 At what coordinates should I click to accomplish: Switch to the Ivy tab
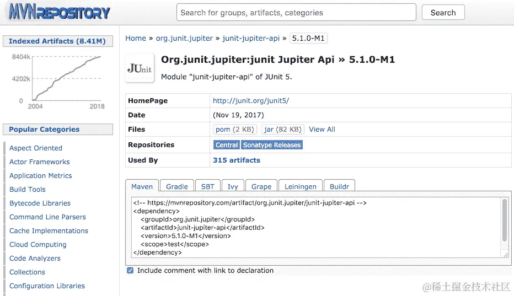[233, 186]
